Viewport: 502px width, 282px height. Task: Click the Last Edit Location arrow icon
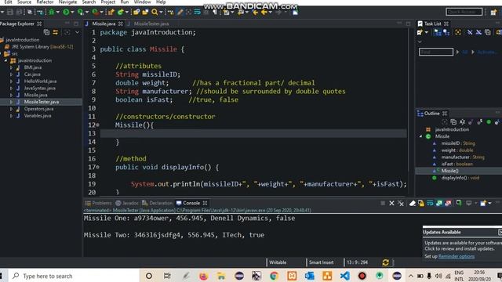255,13
